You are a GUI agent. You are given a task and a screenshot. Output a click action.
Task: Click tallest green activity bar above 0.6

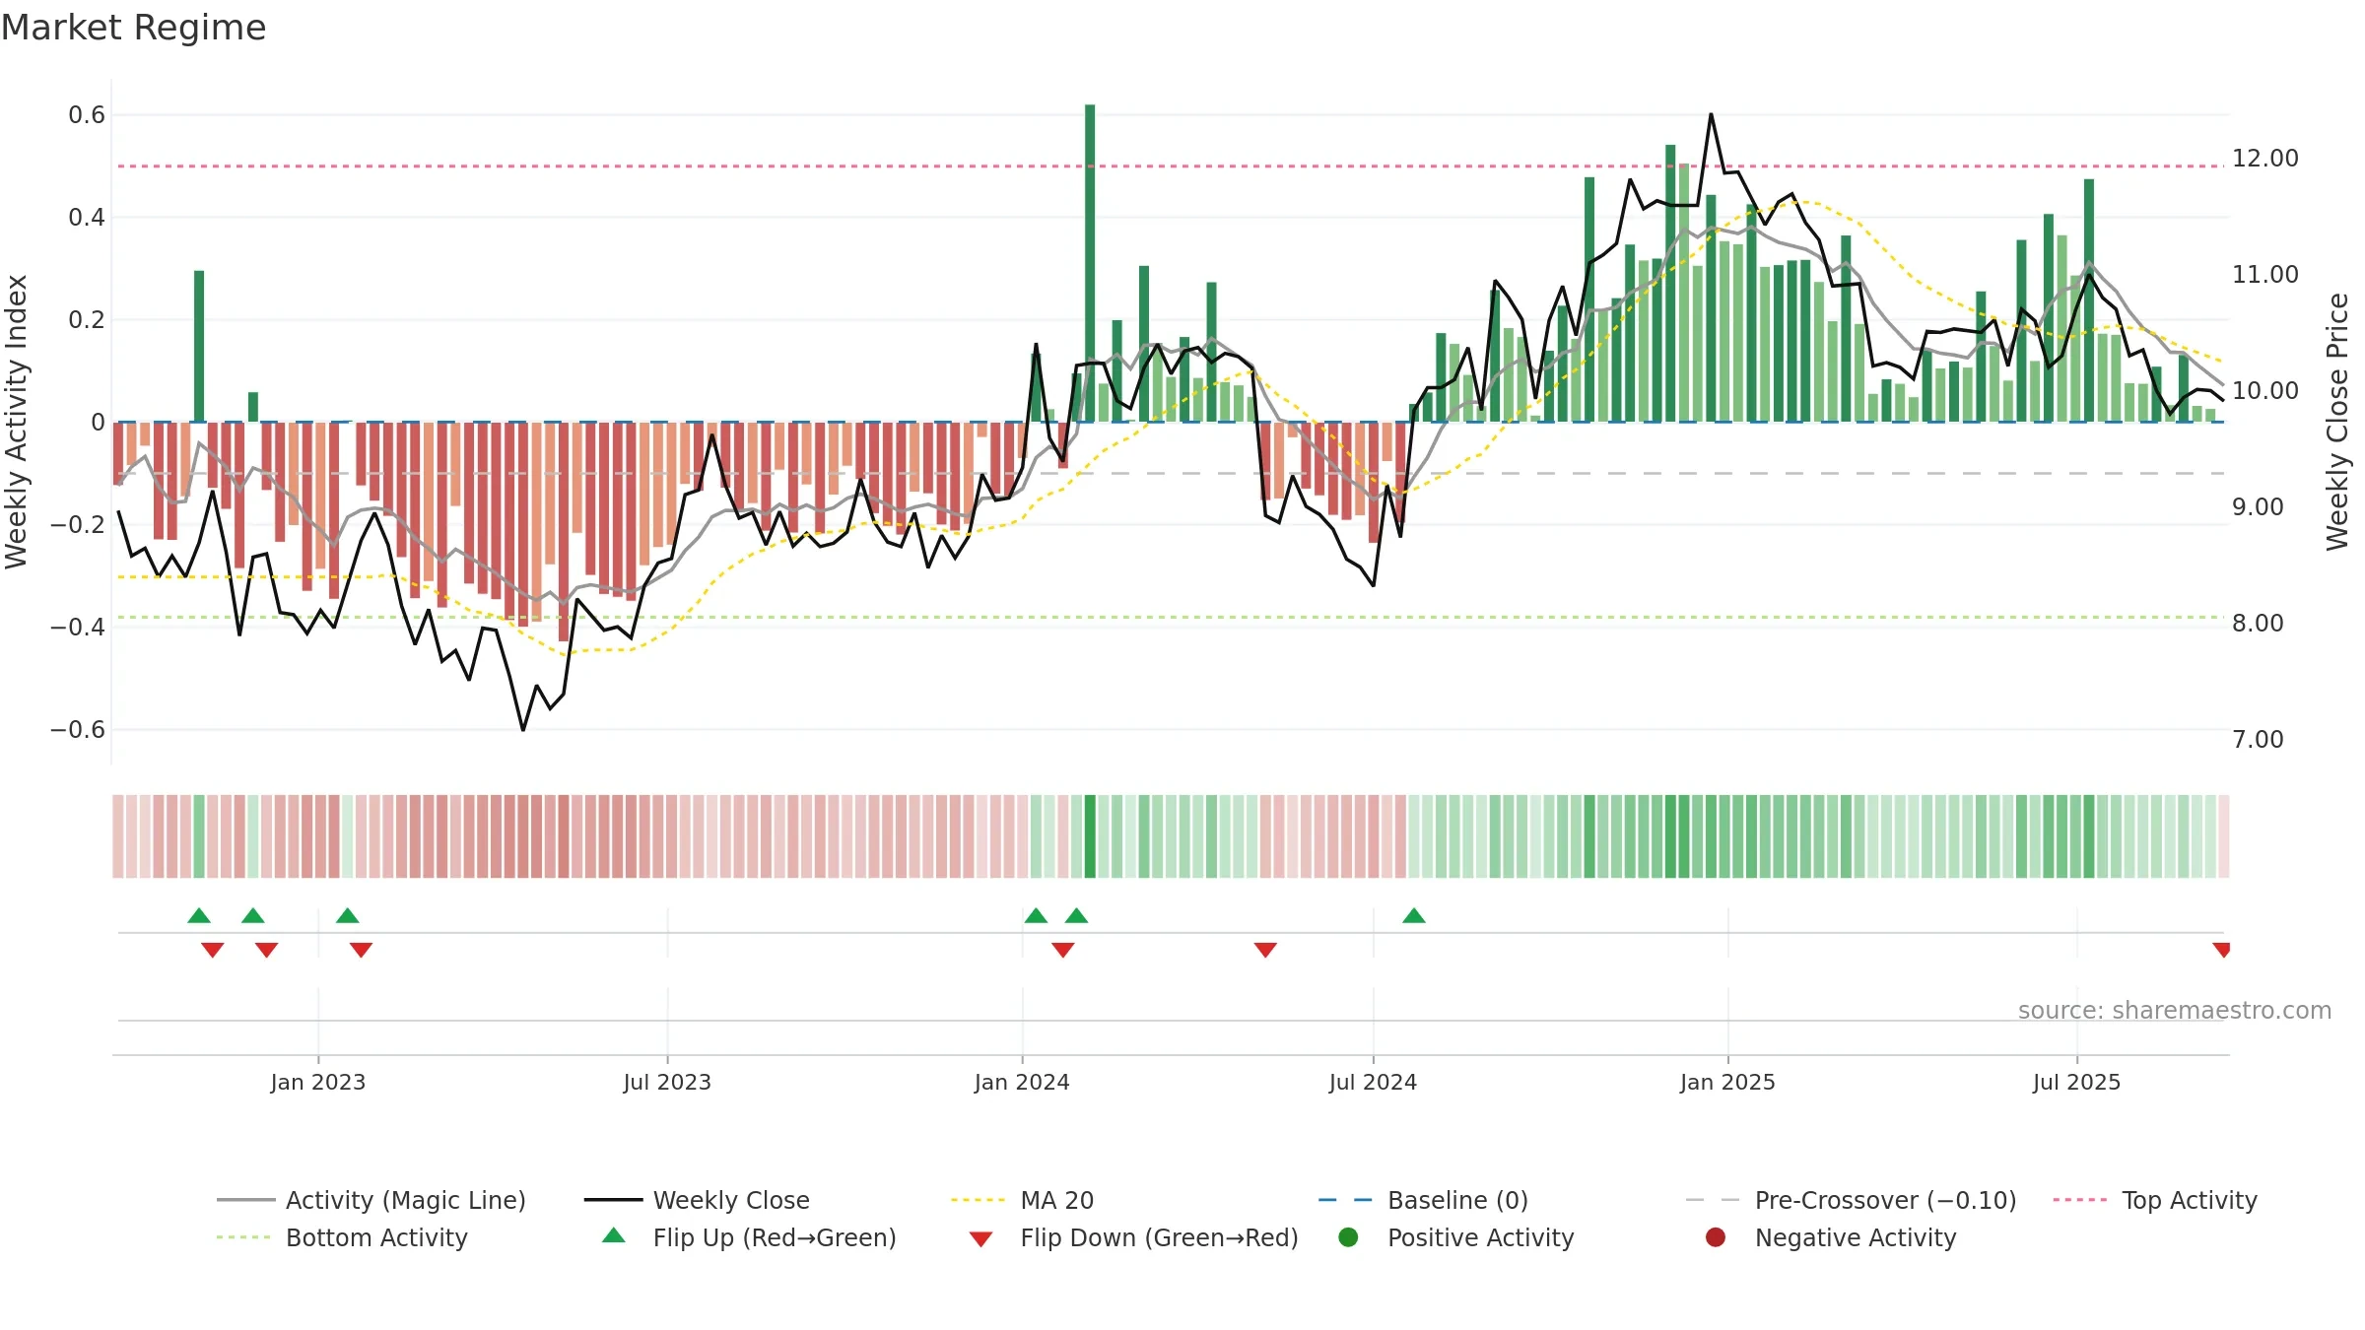point(1090,263)
